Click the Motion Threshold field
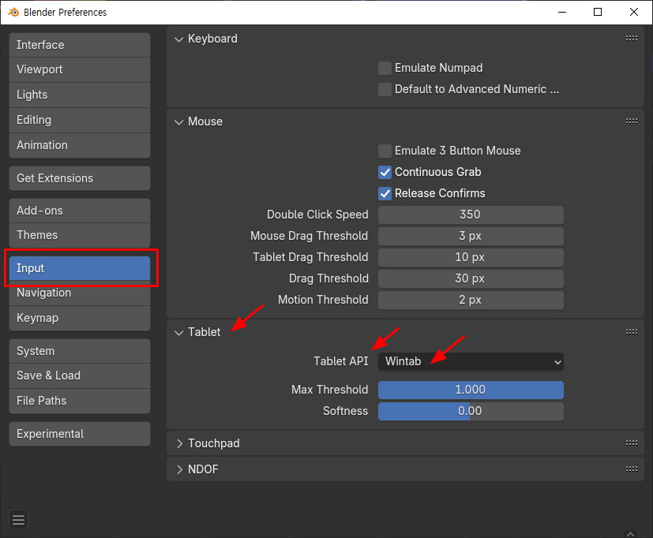Screen dimensions: 653x538 [471, 300]
